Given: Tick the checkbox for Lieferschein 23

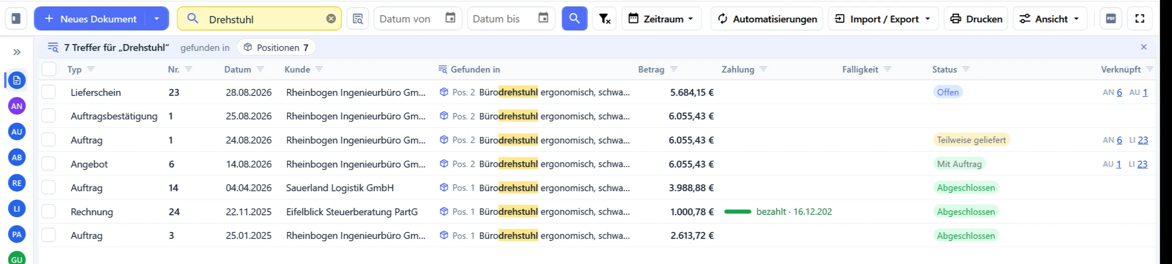Looking at the screenshot, I should 49,92.
